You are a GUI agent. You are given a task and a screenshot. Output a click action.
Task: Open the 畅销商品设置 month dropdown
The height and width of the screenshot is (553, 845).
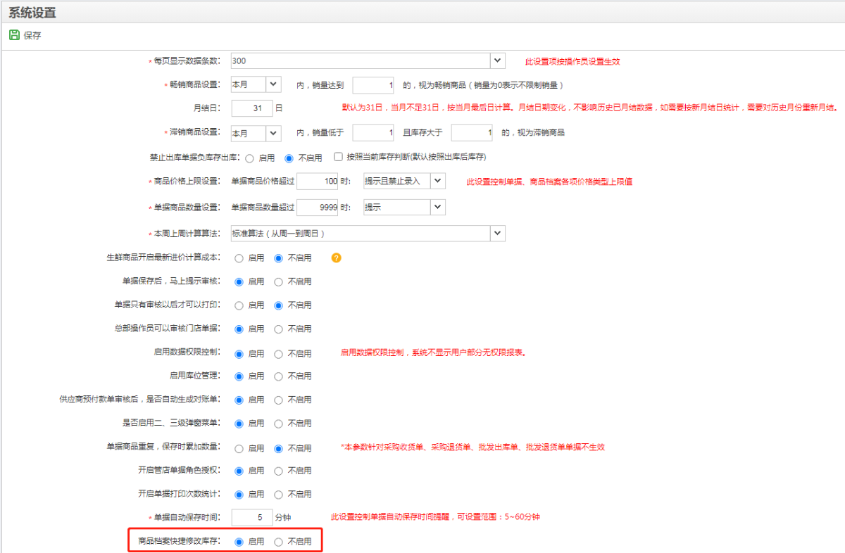click(272, 83)
